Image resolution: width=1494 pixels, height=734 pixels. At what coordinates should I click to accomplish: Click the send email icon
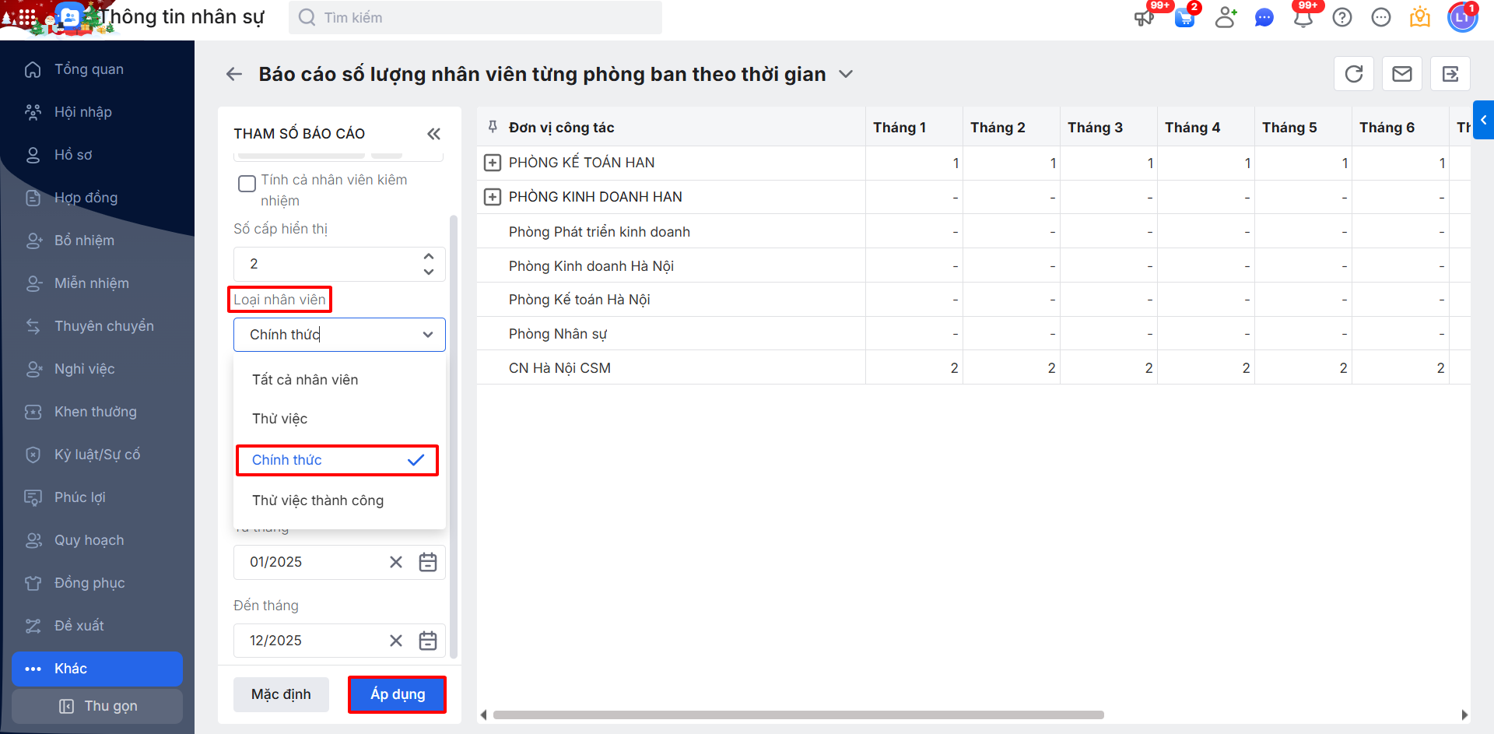point(1402,74)
